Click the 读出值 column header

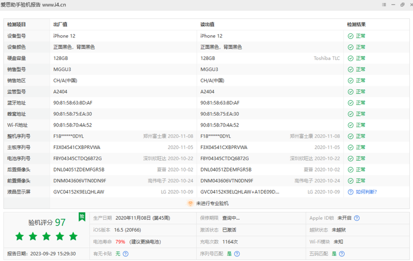207,25
